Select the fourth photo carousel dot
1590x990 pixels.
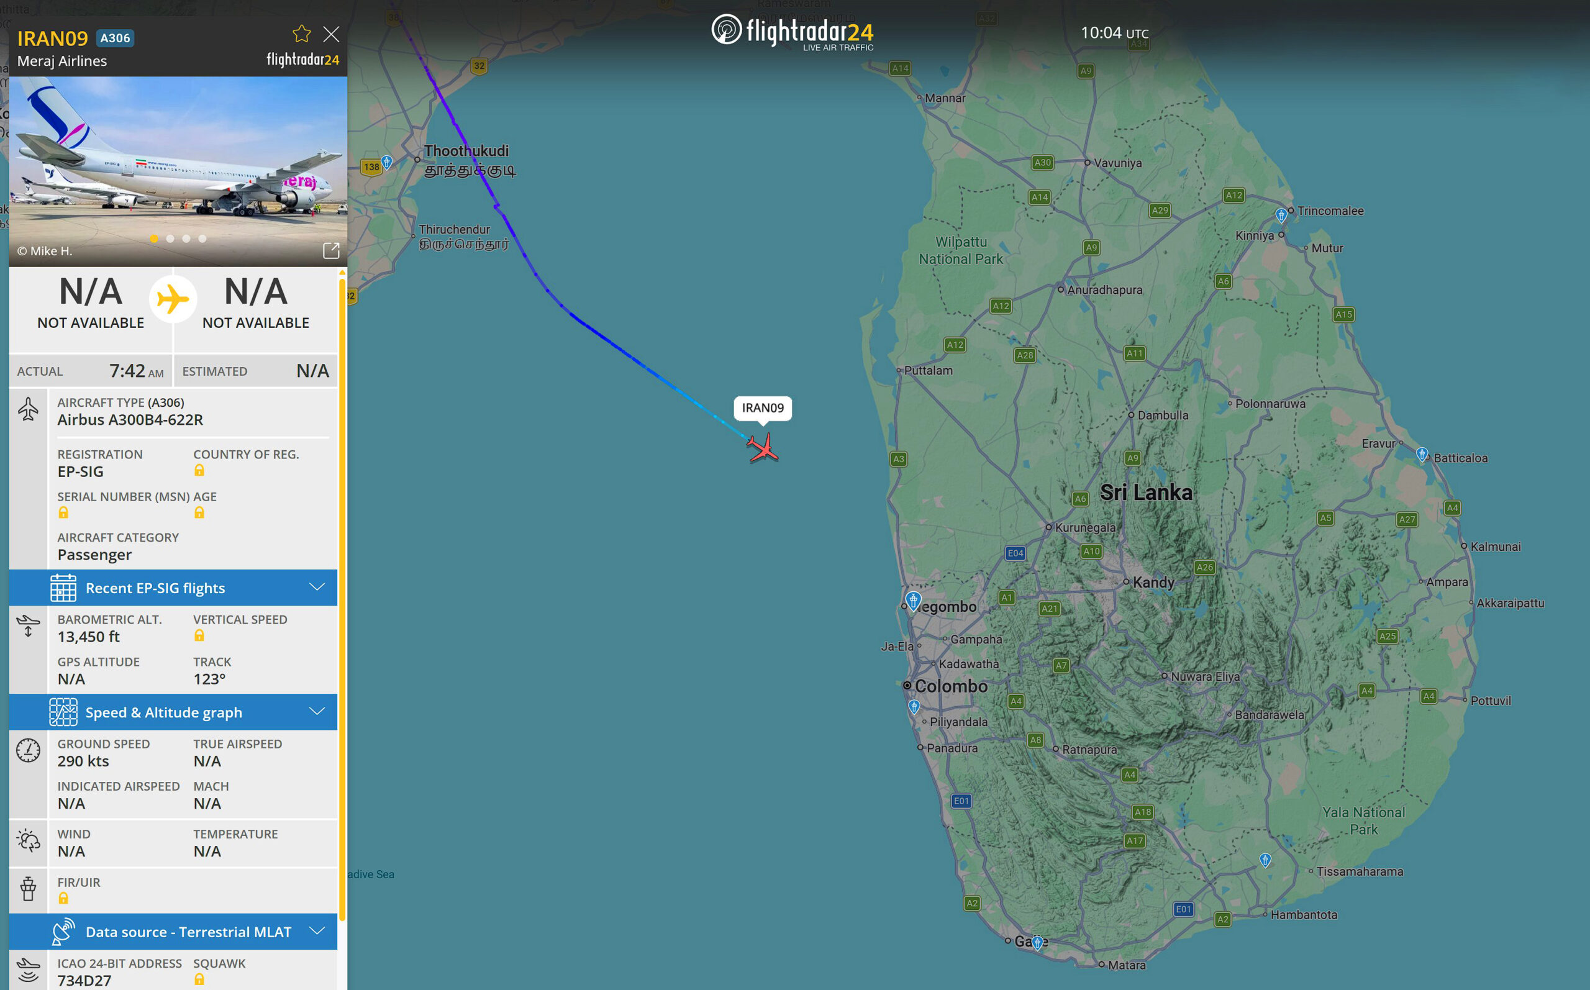pos(202,238)
